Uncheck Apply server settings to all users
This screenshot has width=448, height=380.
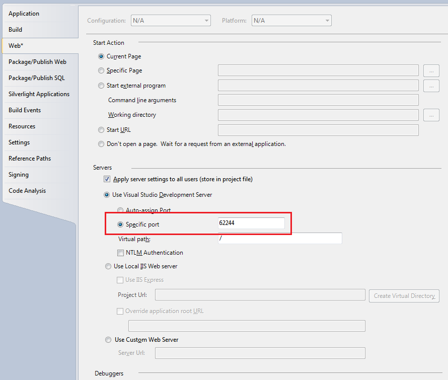click(x=107, y=180)
